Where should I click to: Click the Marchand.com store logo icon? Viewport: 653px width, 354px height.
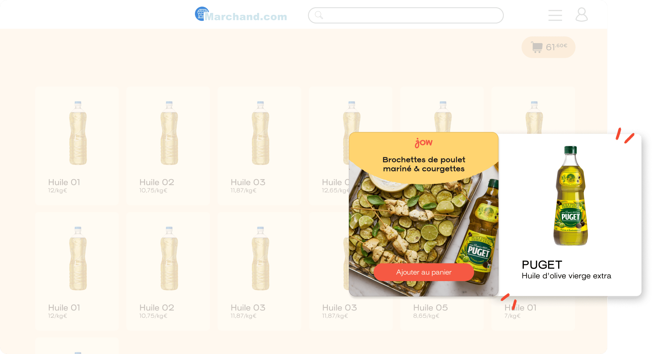click(x=202, y=14)
